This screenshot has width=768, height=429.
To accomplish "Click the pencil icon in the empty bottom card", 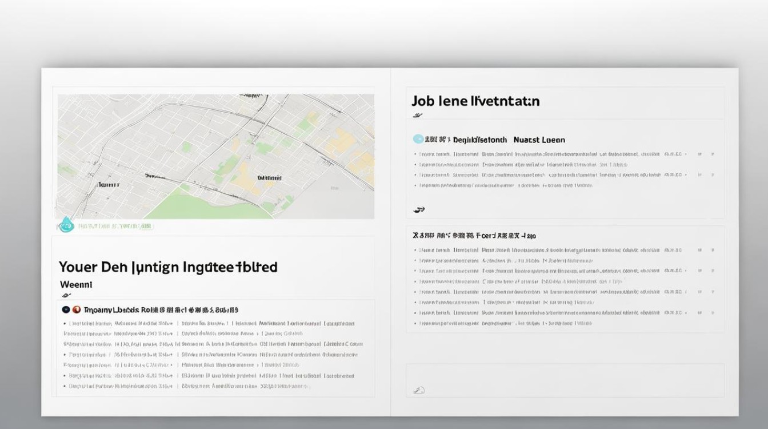I will pos(418,391).
